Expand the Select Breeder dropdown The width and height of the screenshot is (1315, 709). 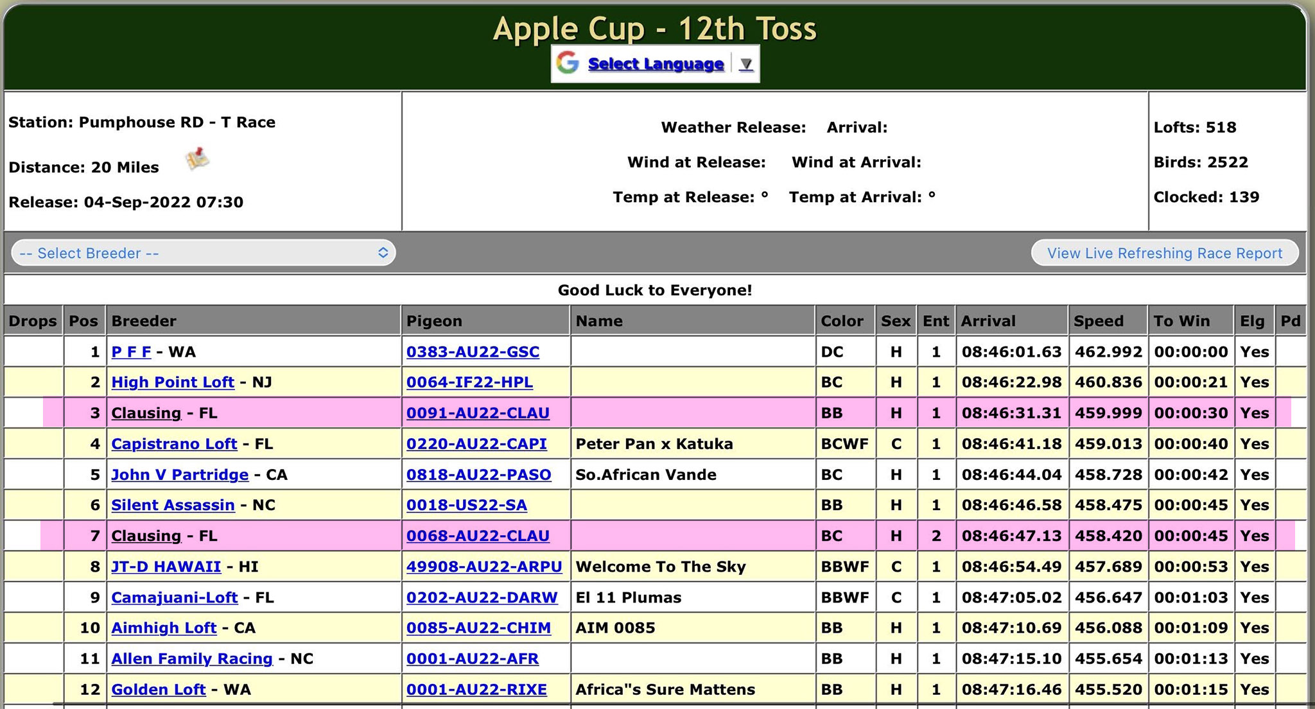[203, 253]
